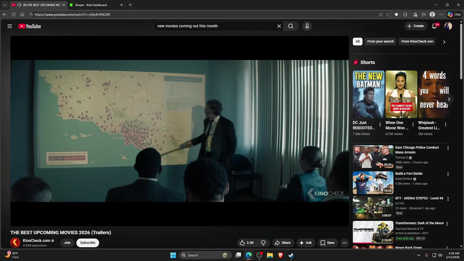Go back with browser back arrow
Image resolution: width=464 pixels, height=261 pixels.
(5, 14)
